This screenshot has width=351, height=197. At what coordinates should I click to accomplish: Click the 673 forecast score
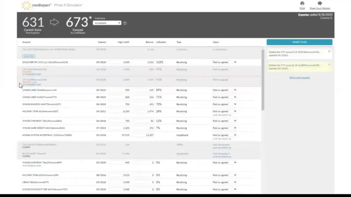tap(77, 22)
